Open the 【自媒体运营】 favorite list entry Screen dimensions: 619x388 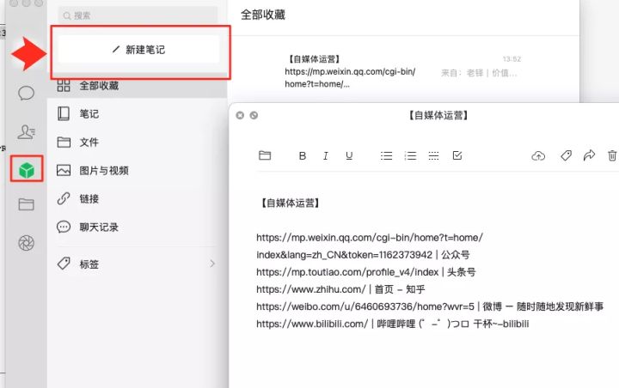(x=405, y=71)
